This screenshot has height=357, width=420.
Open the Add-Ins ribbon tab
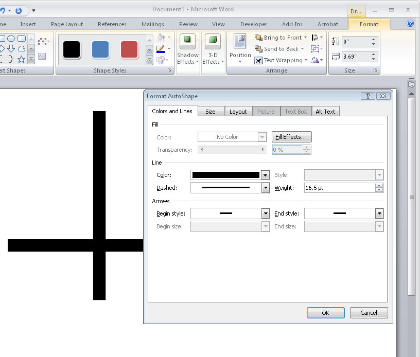tap(292, 24)
